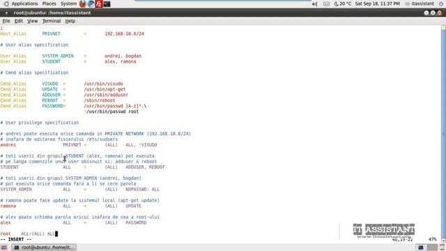This screenshot has width=446, height=251.
Task: Launch FileZilla from the panel
Action: 99,3
